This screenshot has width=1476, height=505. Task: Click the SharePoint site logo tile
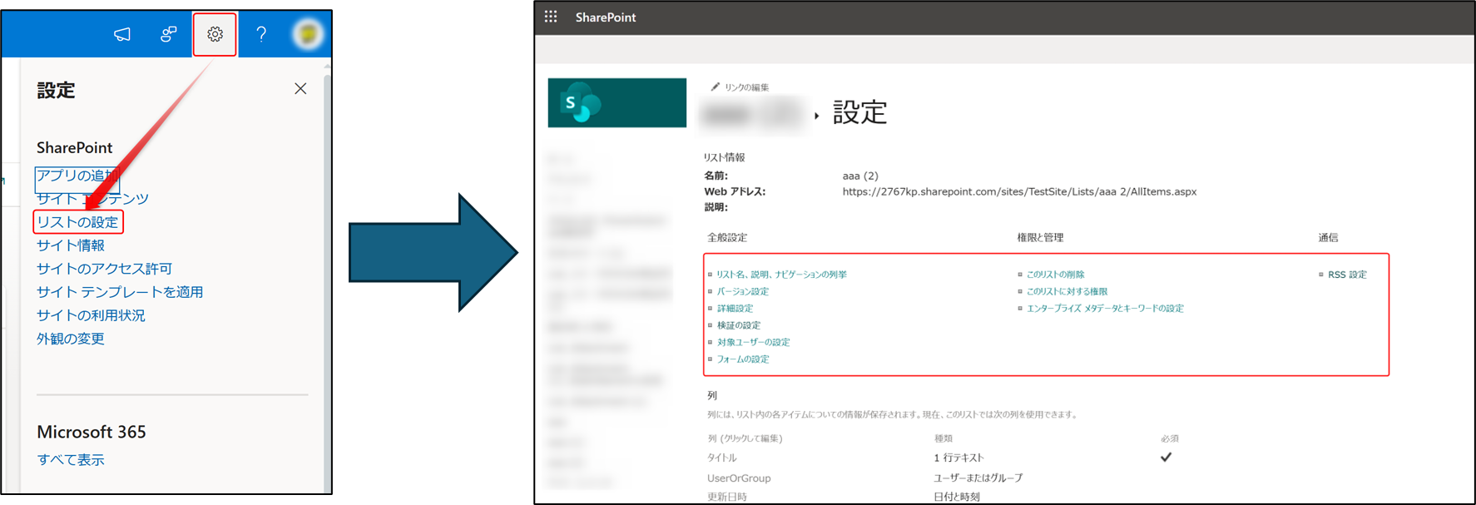point(617,102)
